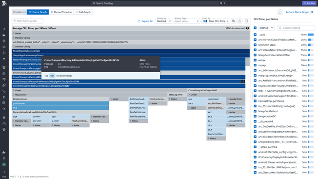
Task: Focus the Search method field
Action: [296, 28]
